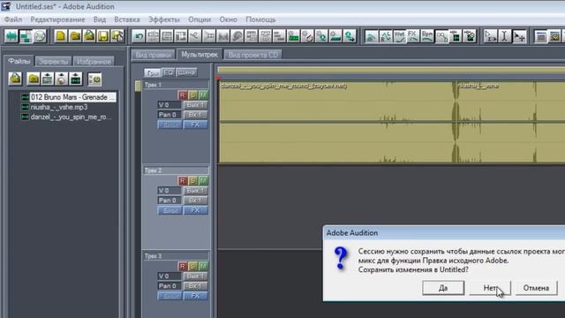The height and width of the screenshot is (318, 565).
Task: Open Track 2 output selector
Action: click(x=196, y=191)
